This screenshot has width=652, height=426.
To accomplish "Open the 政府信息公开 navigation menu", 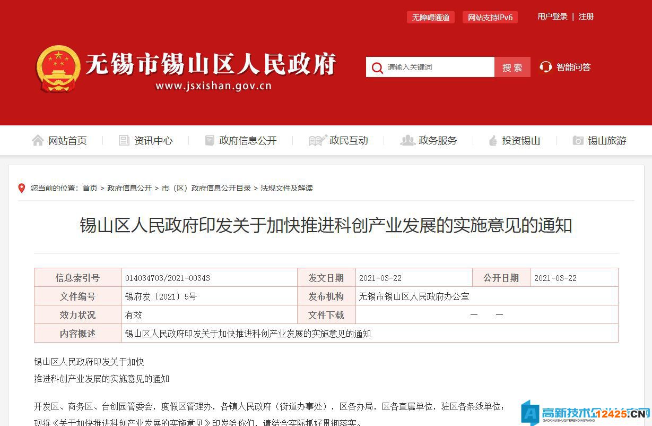I will 248,140.
